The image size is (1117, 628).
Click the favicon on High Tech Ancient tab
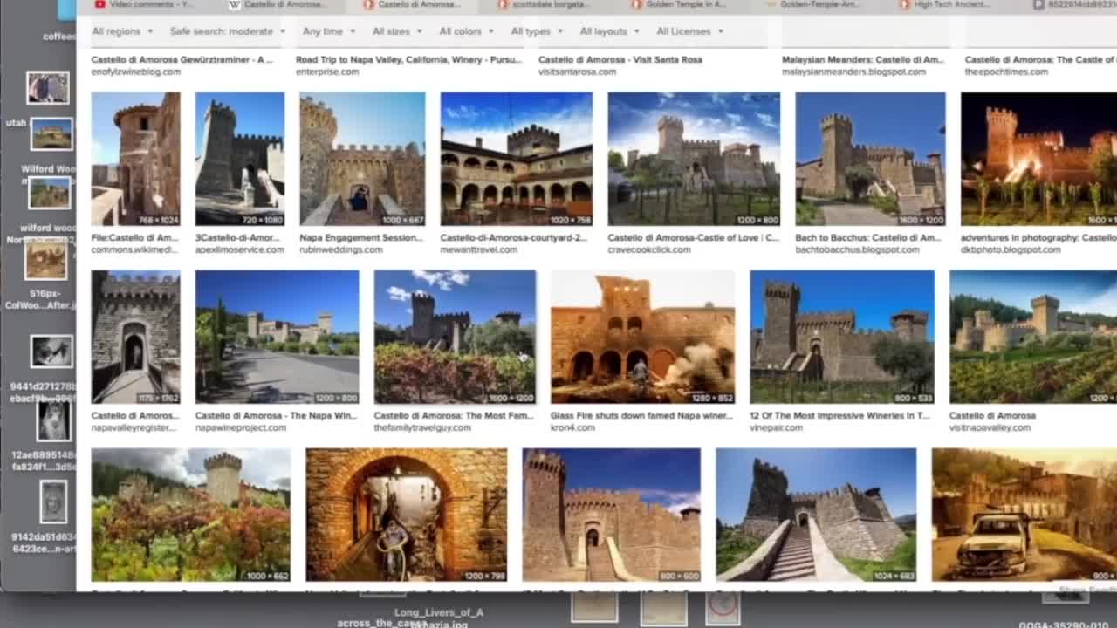click(904, 4)
